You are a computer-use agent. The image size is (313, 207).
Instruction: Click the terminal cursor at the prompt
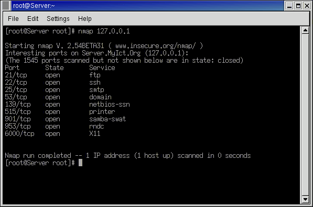[80, 163]
